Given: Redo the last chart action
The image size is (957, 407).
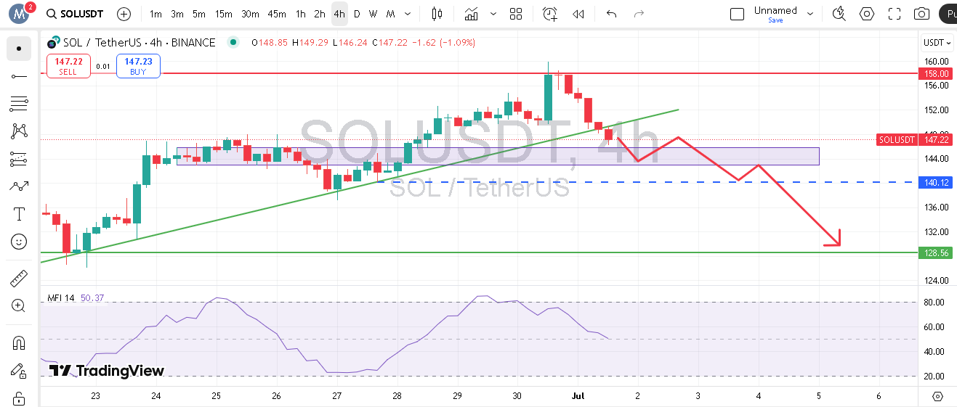Looking at the screenshot, I should coord(639,14).
